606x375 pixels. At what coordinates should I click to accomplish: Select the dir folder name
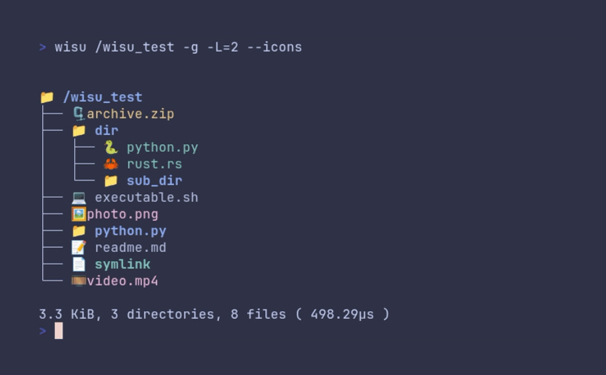(106, 131)
